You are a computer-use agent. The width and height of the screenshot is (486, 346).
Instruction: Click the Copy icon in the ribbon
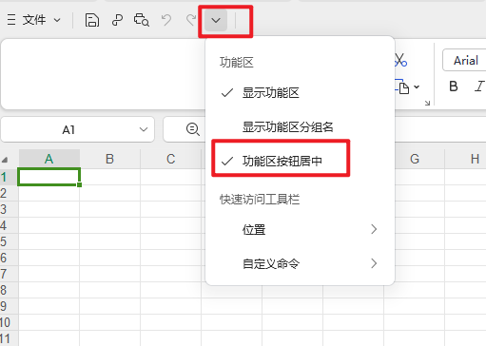pyautogui.click(x=403, y=86)
